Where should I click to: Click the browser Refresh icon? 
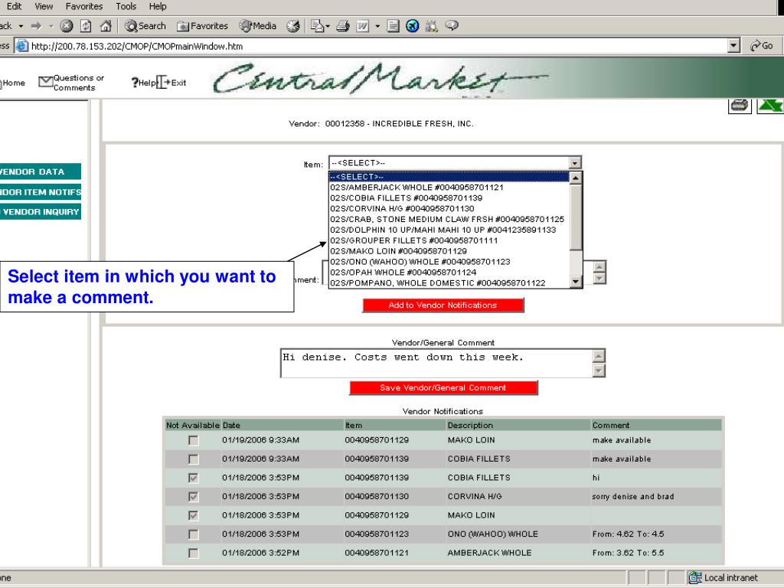86,26
